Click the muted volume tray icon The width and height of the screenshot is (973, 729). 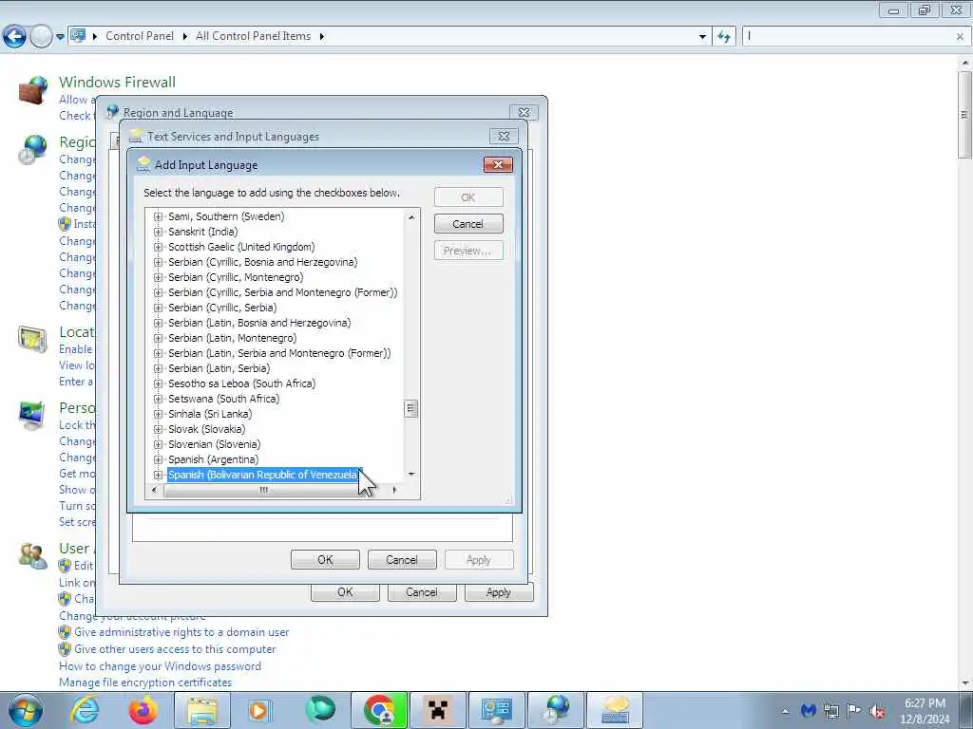[x=877, y=711]
